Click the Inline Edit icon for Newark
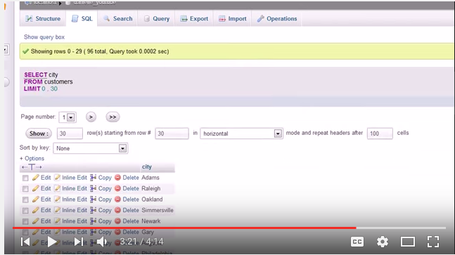Screen dimensions: 455x255 pyautogui.click(x=58, y=221)
